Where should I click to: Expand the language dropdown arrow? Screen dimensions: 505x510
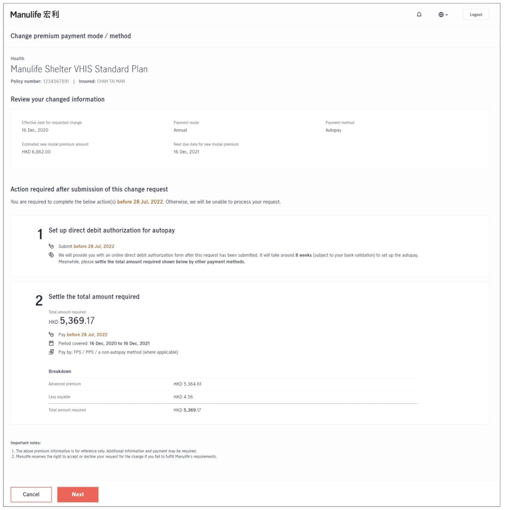(447, 15)
